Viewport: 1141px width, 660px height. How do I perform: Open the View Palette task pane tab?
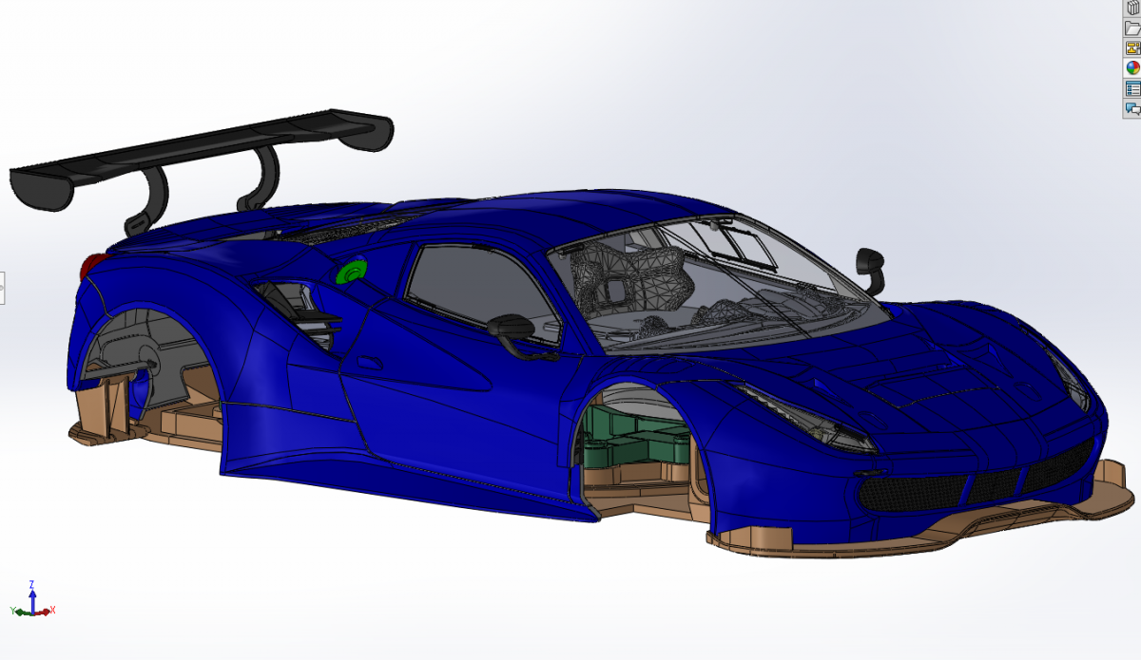[1132, 47]
